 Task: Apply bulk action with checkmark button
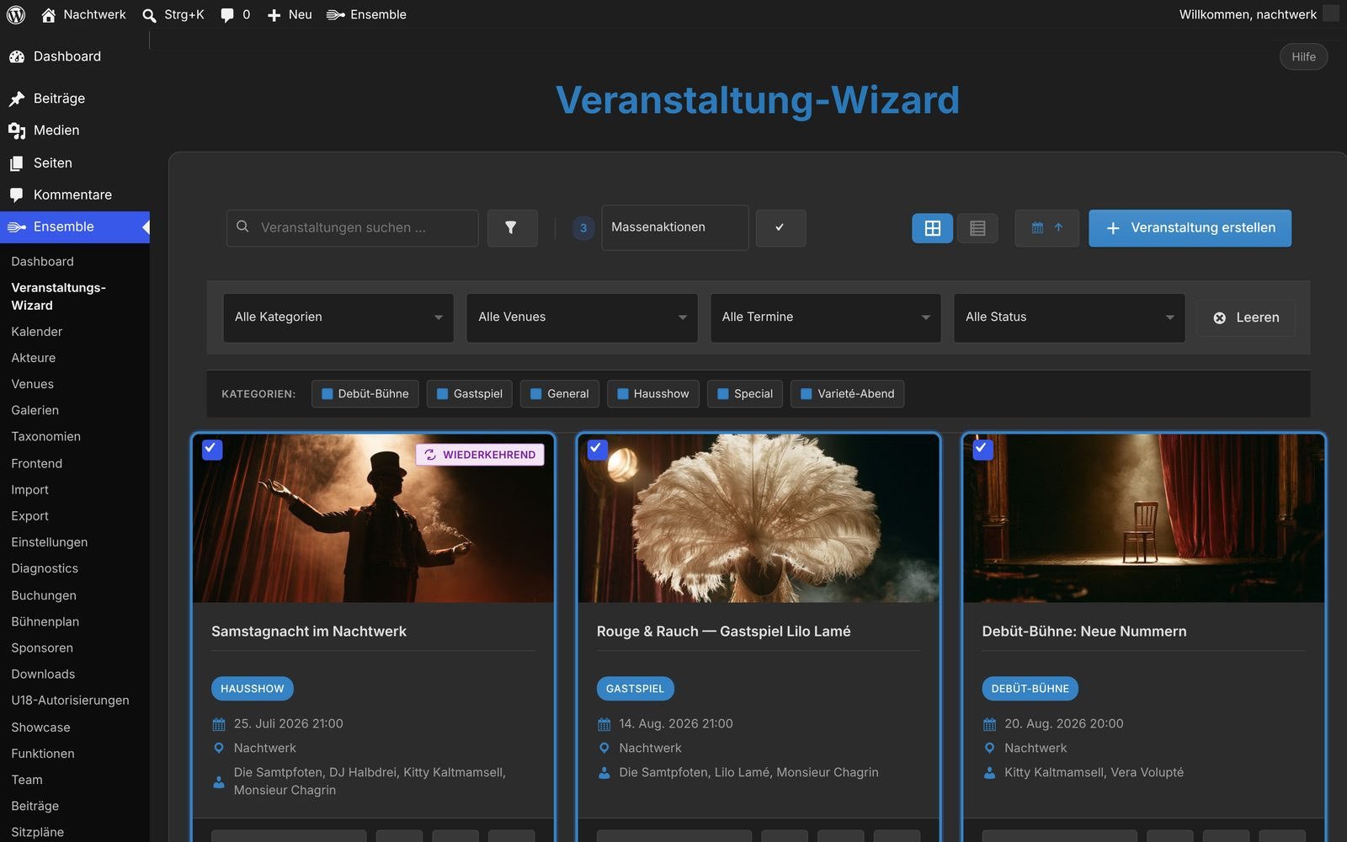click(x=780, y=227)
